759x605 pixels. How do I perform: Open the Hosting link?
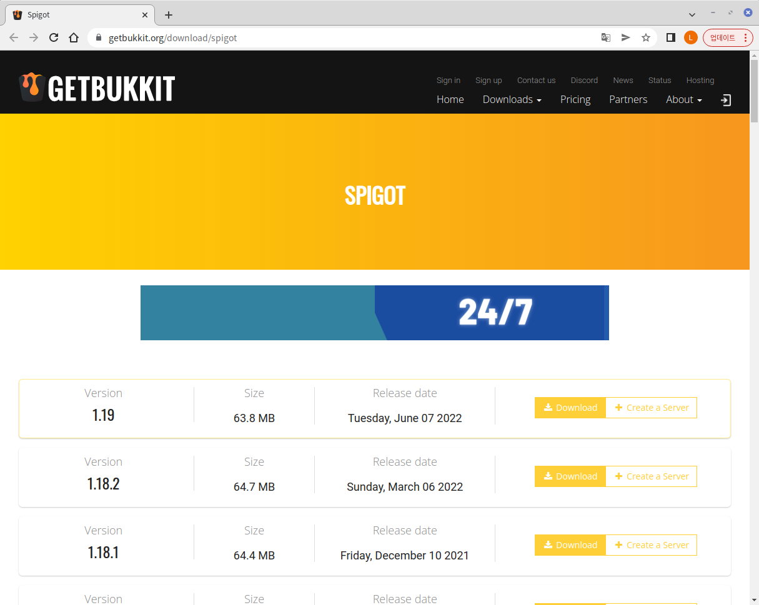(700, 80)
